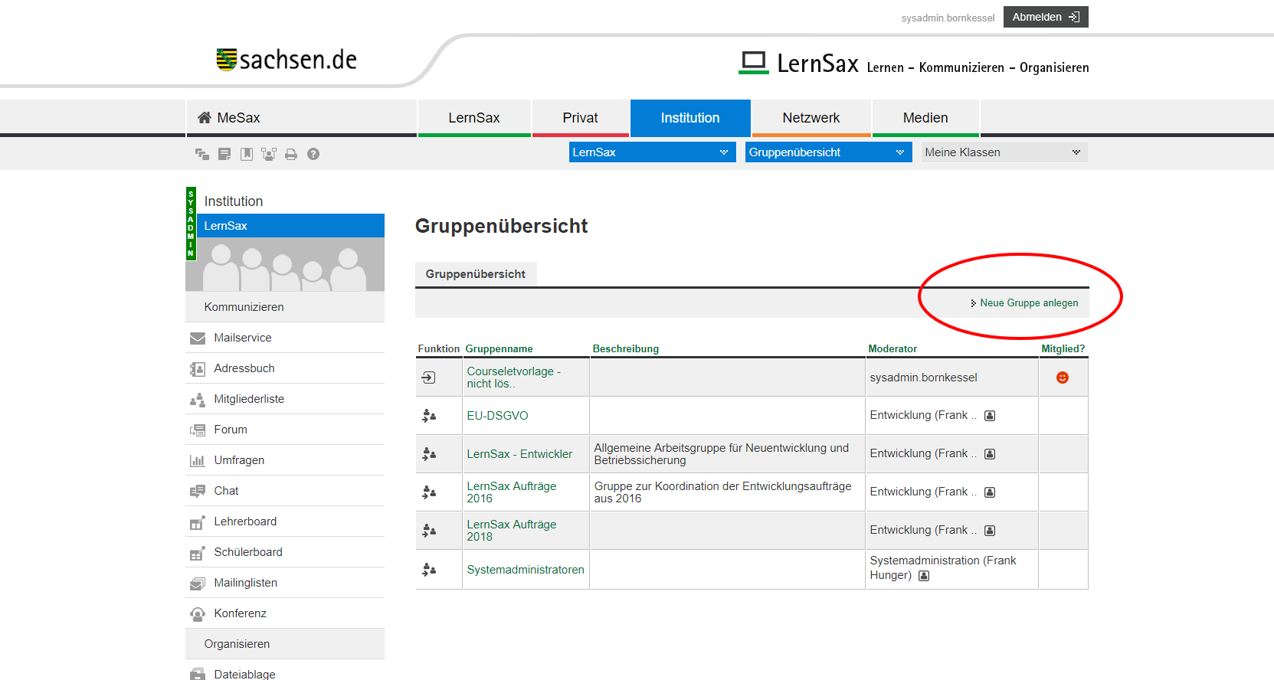Open the Abmelden logout button
The width and height of the screenshot is (1274, 680).
[x=1045, y=17]
